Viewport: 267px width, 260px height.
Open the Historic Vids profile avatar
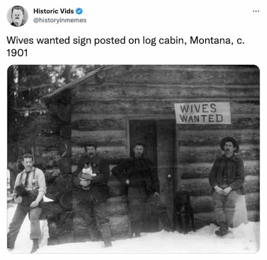[17, 16]
